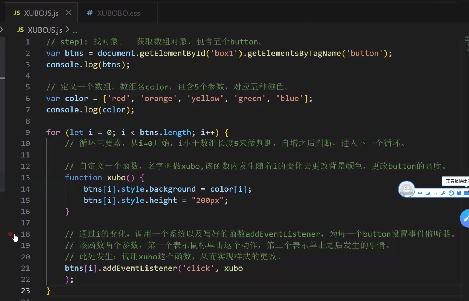Open the shirt skin icon in IME toolbar
Viewport: 469px width, 301px height.
pyautogui.click(x=459, y=193)
